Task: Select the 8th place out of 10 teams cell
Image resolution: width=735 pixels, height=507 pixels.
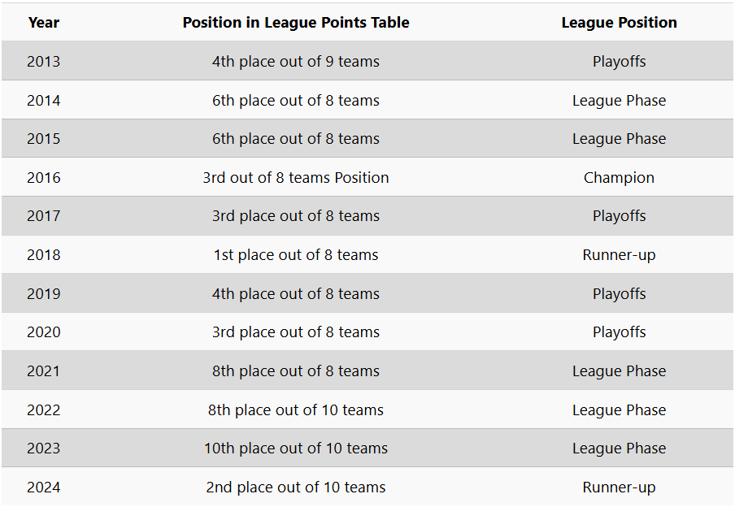Action: [296, 410]
